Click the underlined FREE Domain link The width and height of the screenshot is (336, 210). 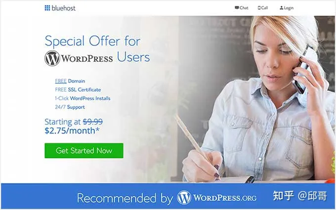click(70, 81)
